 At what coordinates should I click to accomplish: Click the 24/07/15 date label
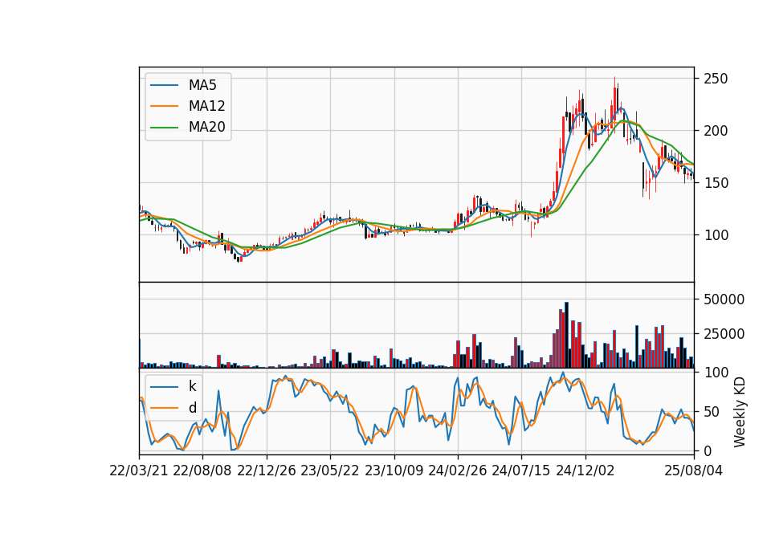[x=521, y=470]
